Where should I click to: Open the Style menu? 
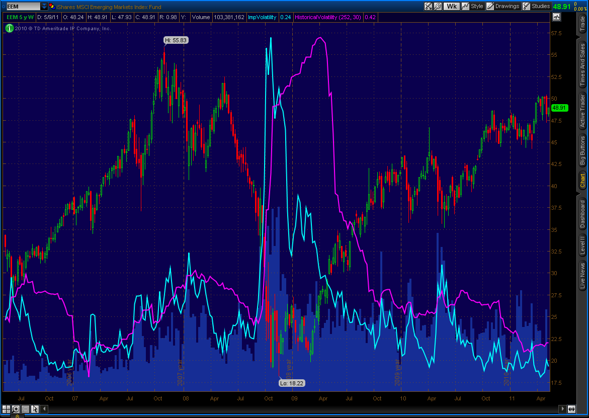click(x=473, y=6)
